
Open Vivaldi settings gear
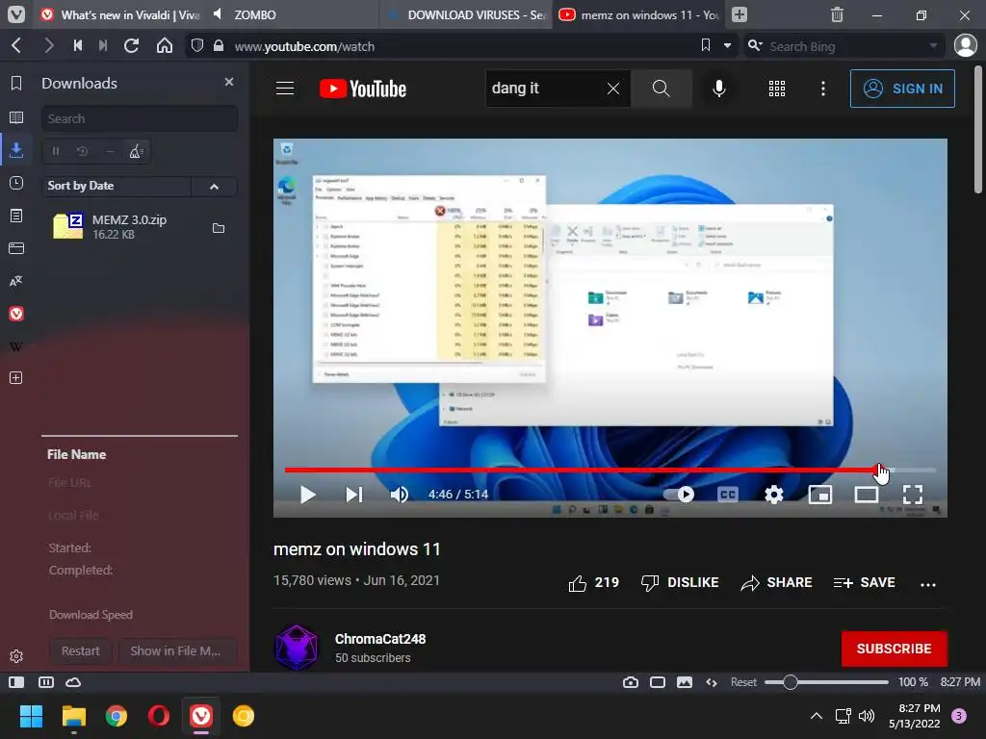coord(16,656)
